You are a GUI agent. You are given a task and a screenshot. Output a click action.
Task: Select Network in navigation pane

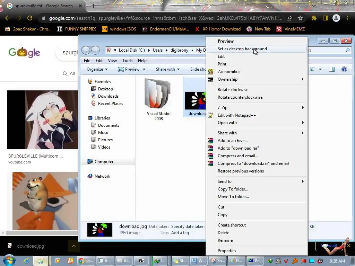pyautogui.click(x=99, y=176)
